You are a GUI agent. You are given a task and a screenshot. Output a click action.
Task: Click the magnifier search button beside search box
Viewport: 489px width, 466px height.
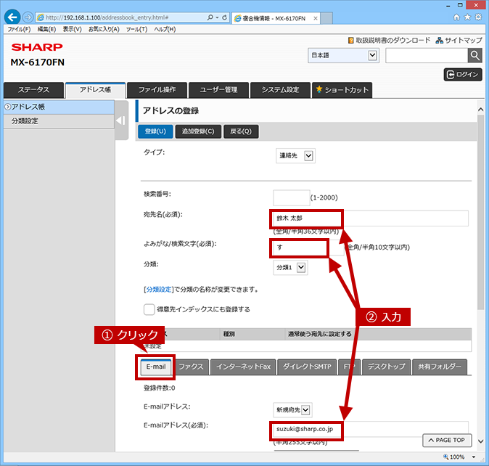coord(475,55)
